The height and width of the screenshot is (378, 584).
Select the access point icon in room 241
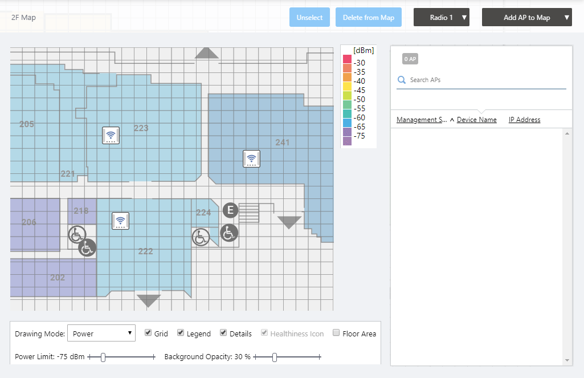tap(251, 159)
